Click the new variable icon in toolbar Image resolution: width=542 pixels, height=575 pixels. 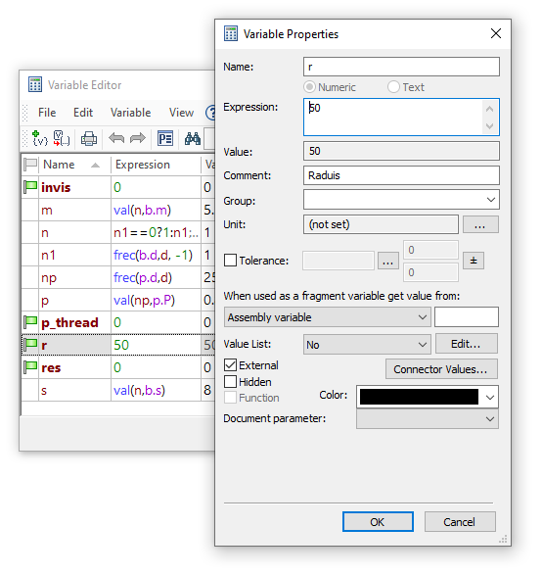(40, 139)
